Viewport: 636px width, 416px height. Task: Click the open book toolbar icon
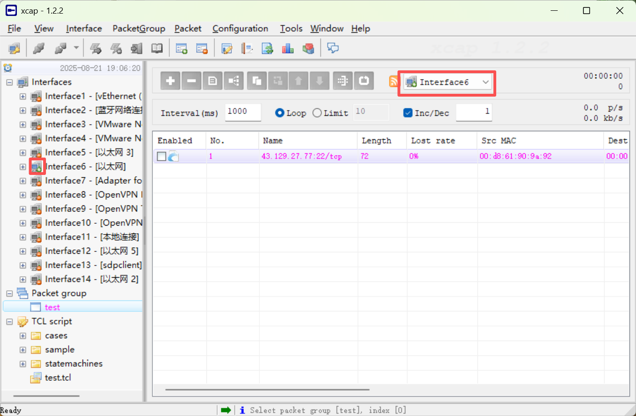[156, 48]
